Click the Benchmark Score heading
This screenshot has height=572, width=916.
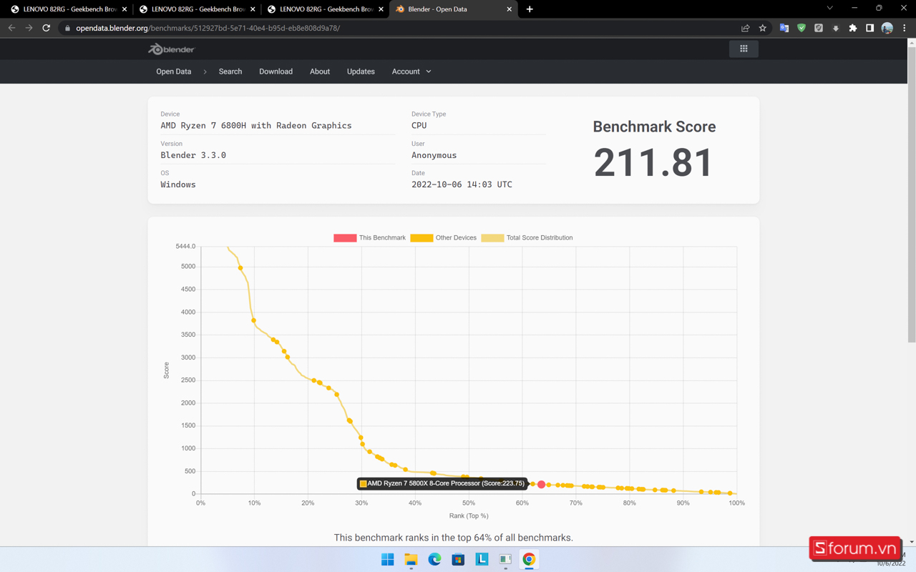[x=654, y=127]
